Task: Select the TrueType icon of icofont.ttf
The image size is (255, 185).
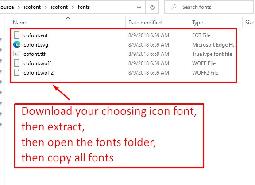Action: [17, 54]
